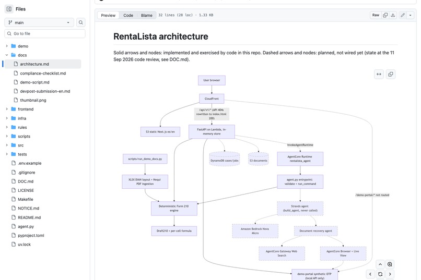Open Makefile in file tree
The width and height of the screenshot is (421, 280).
tap(26, 199)
